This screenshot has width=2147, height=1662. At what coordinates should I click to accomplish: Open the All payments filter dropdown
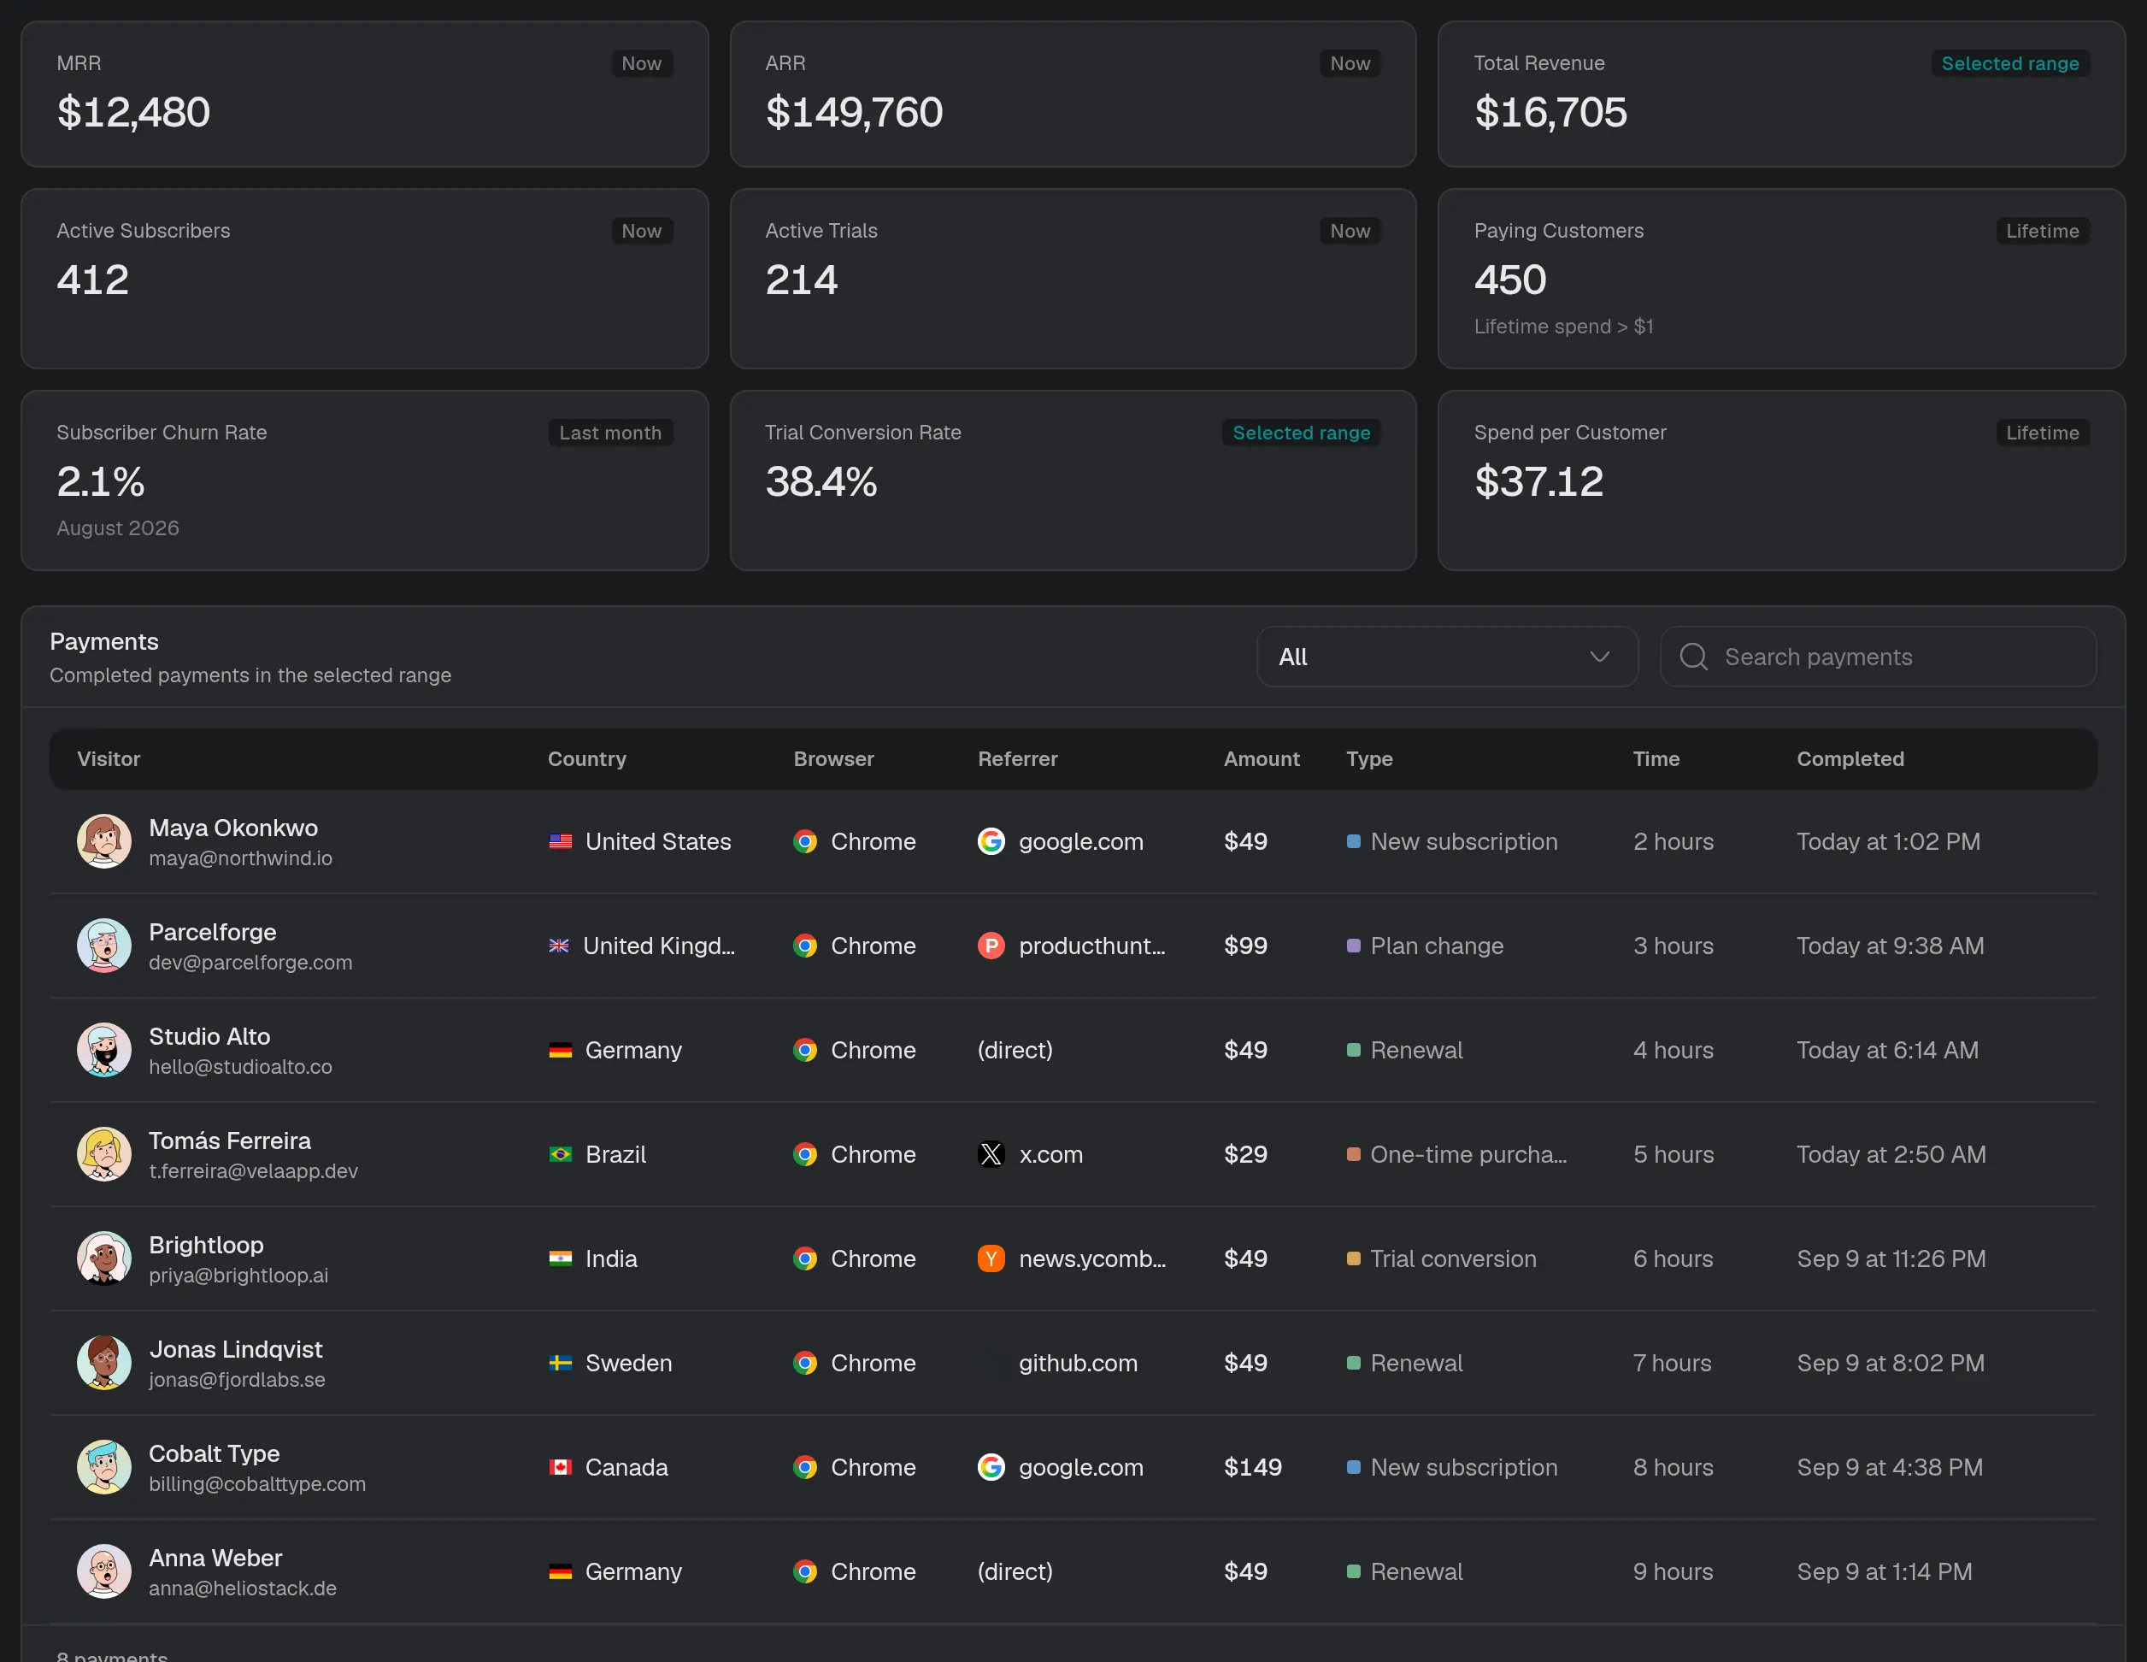tap(1447, 657)
